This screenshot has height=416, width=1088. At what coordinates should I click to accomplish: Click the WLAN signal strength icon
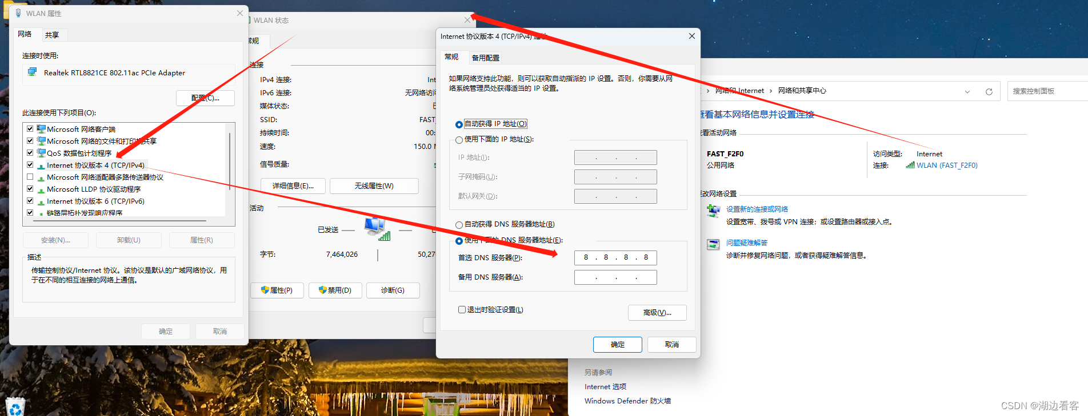pyautogui.click(x=910, y=165)
